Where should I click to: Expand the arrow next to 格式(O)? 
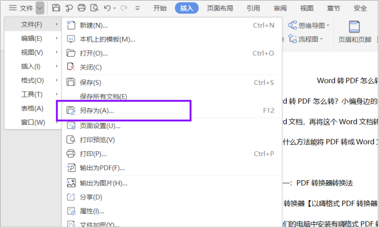(57, 80)
